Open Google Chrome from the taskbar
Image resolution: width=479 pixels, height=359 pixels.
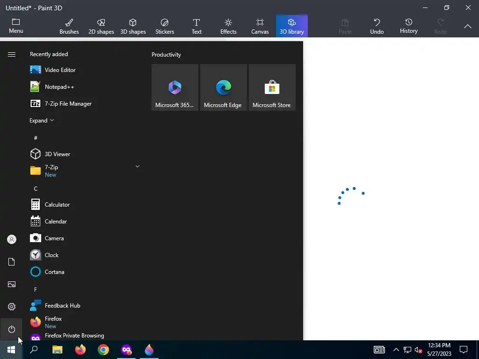pyautogui.click(x=103, y=350)
